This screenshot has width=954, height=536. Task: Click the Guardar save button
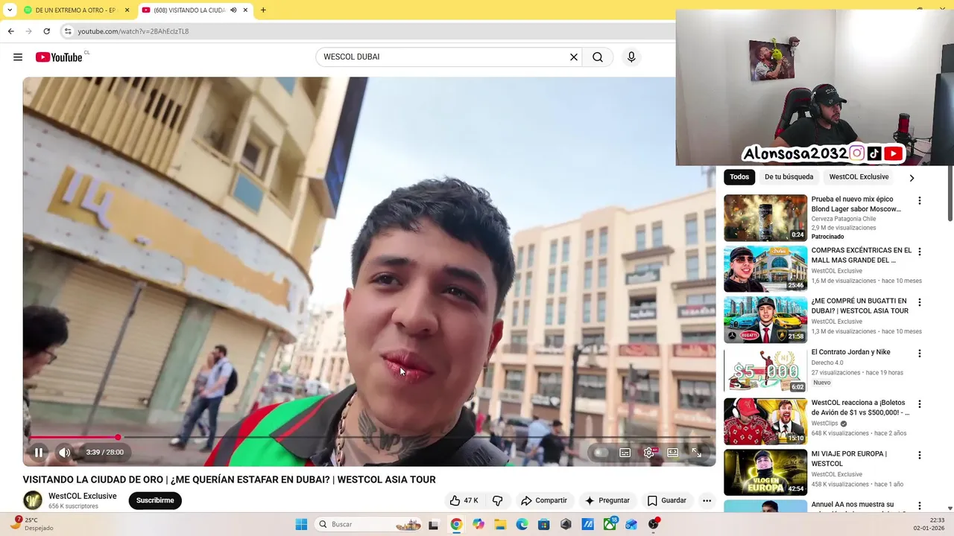click(x=667, y=500)
